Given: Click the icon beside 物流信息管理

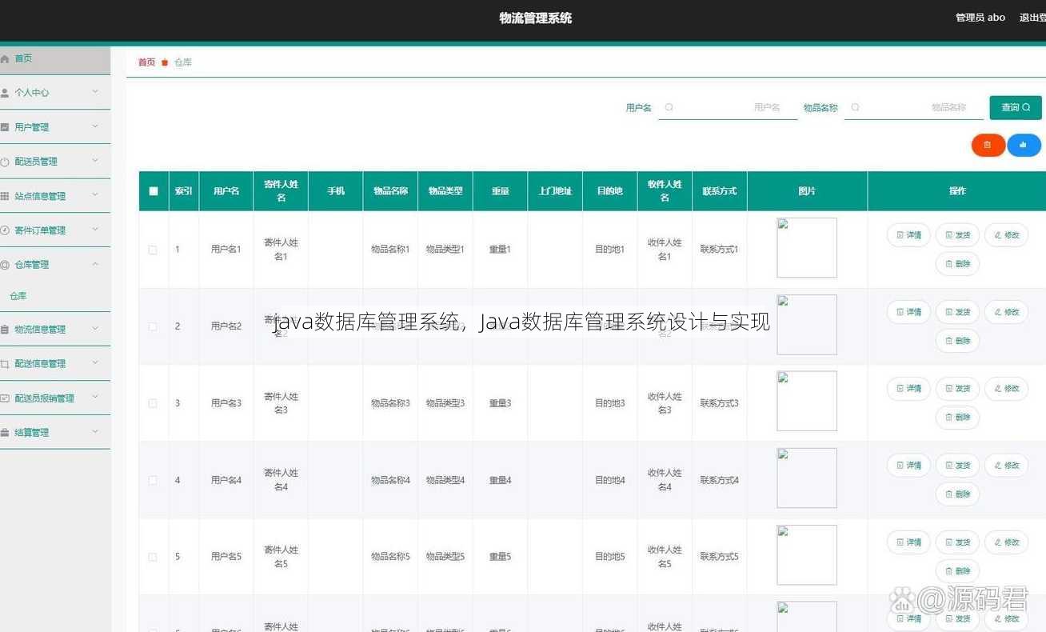Looking at the screenshot, I should 5,330.
